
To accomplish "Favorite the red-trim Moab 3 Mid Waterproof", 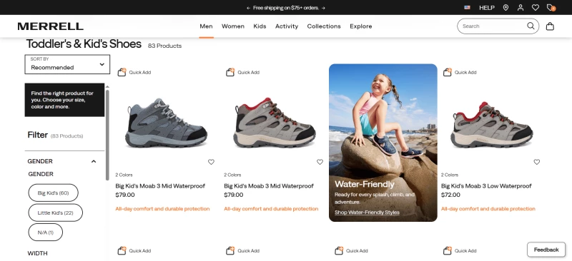I will click(x=320, y=162).
